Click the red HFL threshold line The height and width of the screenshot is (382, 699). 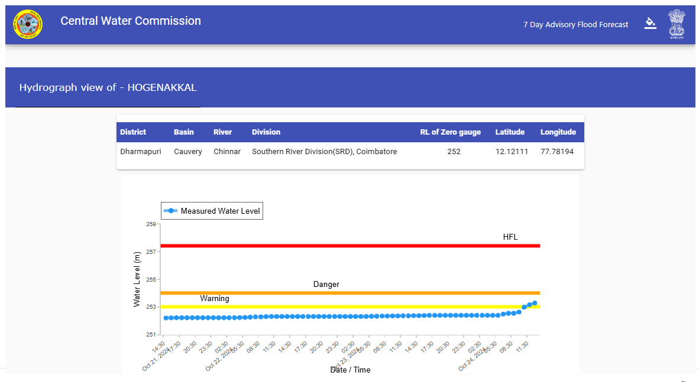tap(350, 246)
